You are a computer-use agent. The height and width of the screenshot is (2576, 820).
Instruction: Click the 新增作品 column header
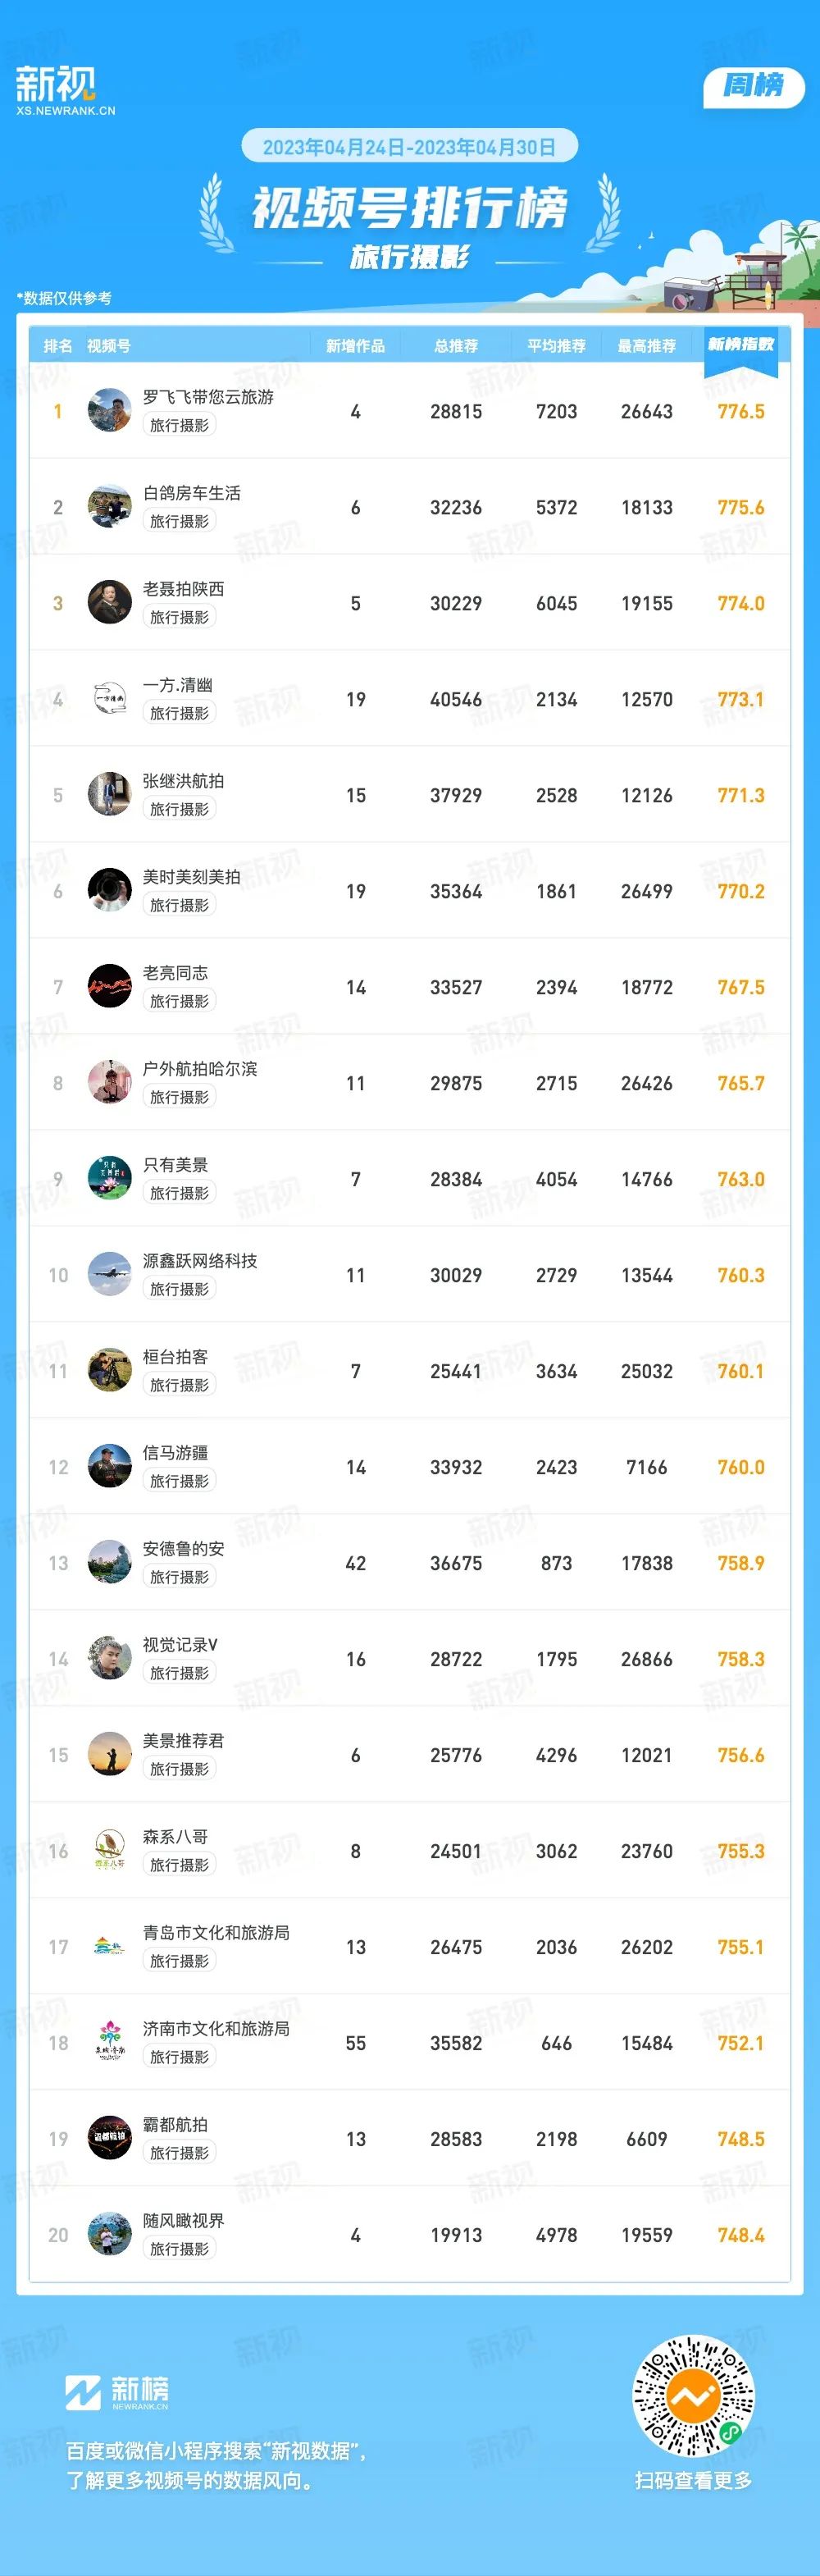pyautogui.click(x=355, y=346)
